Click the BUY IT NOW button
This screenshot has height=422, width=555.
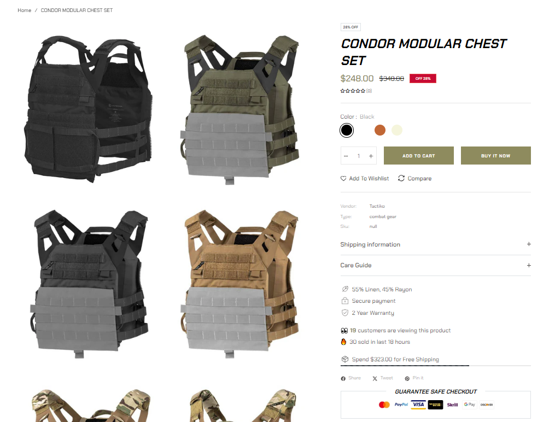[x=495, y=156]
